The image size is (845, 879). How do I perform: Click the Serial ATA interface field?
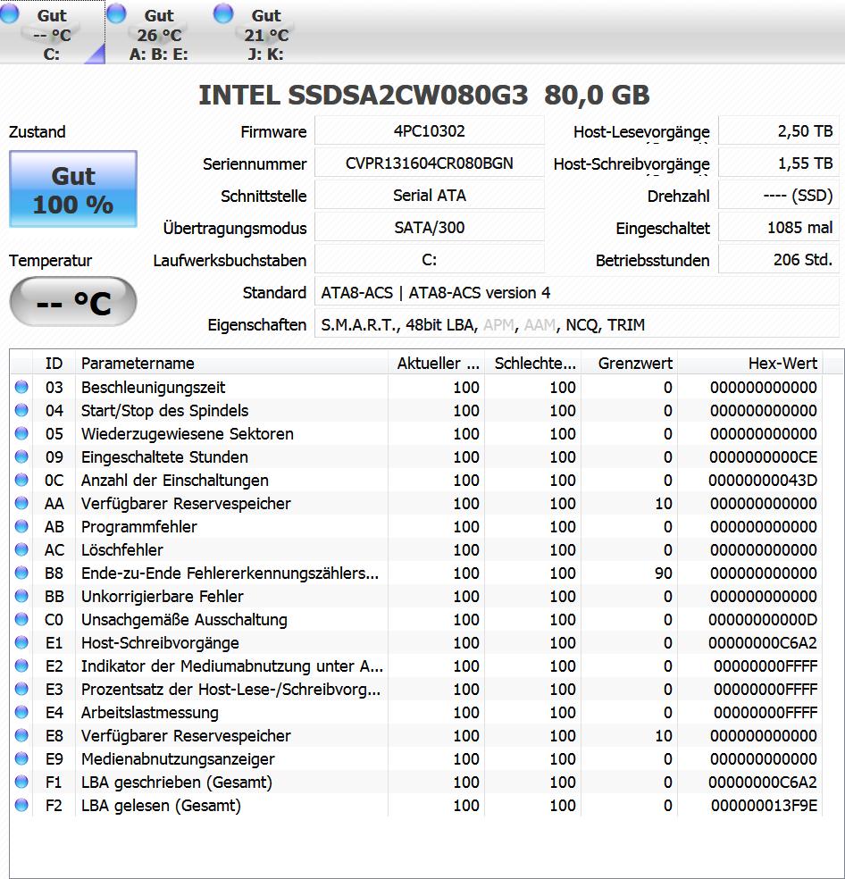click(430, 195)
